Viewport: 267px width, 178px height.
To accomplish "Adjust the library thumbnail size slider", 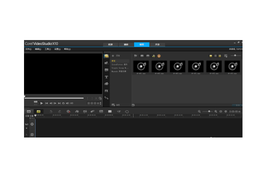I will [236, 56].
